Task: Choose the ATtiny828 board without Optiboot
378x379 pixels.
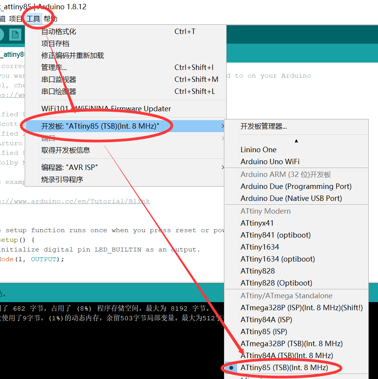Action: coord(297,271)
